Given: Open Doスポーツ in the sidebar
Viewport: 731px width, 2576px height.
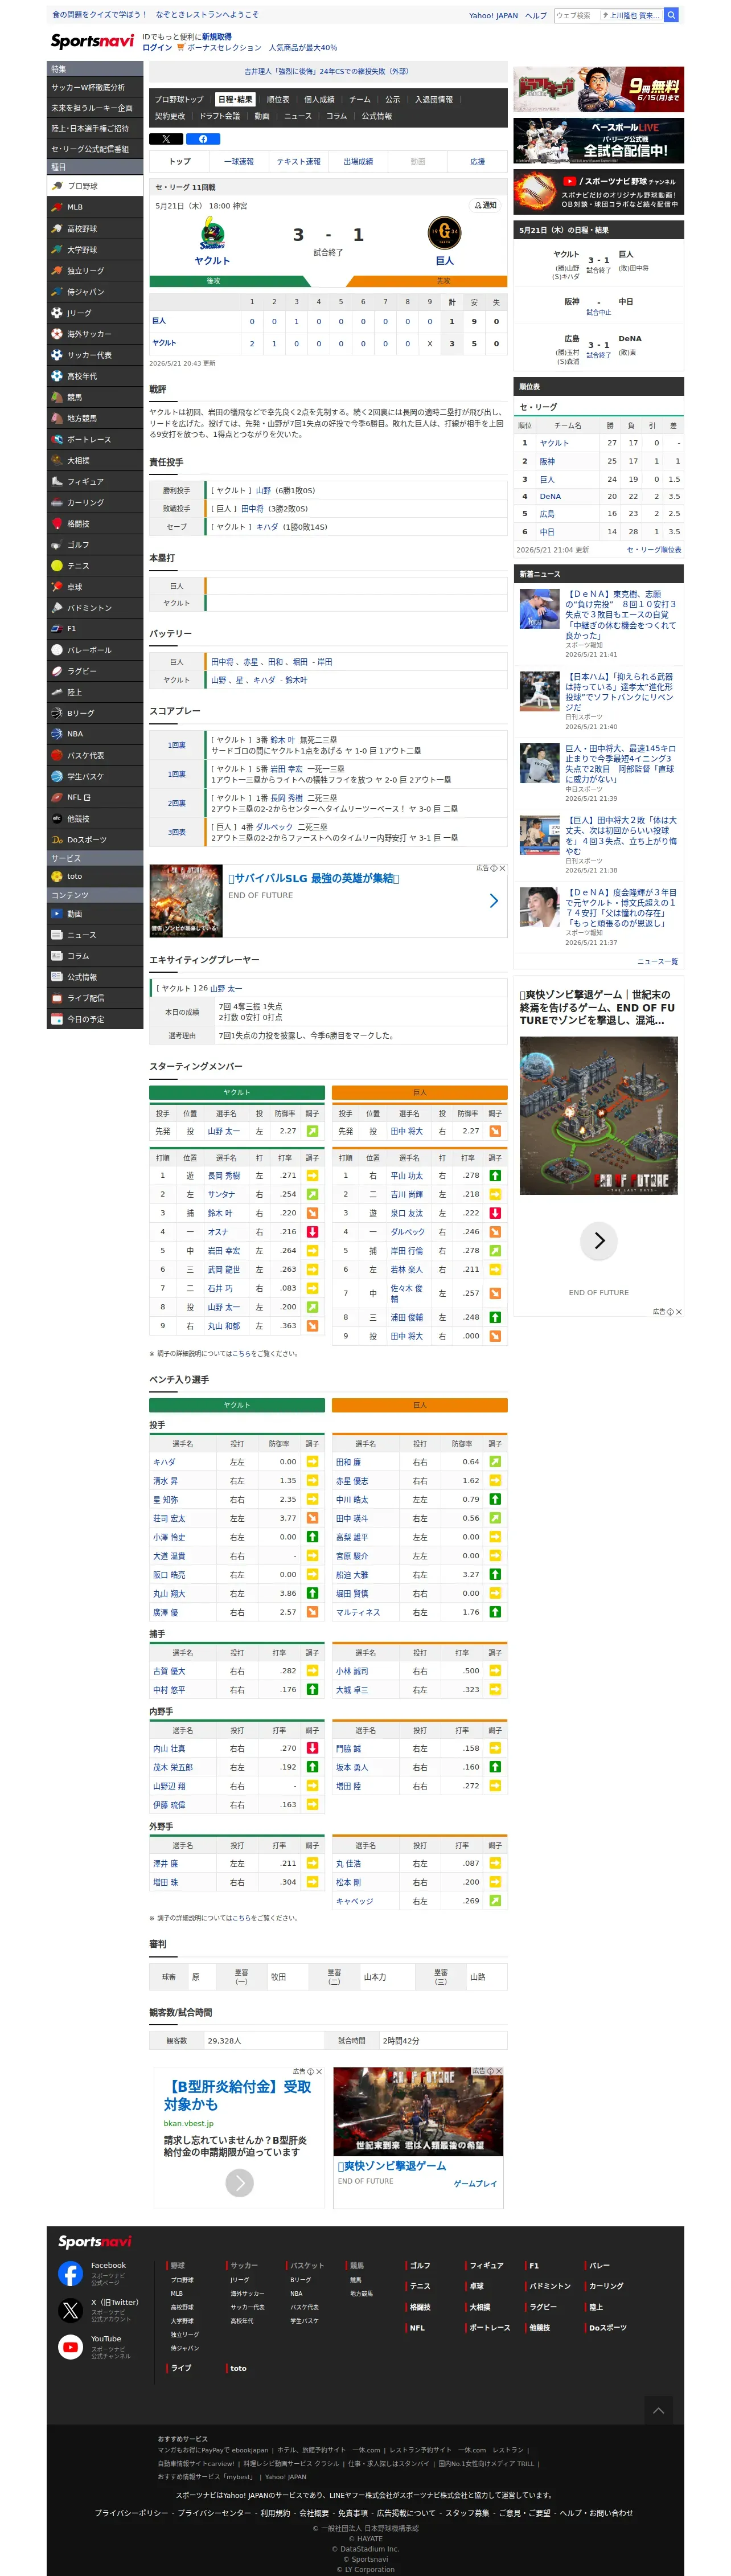Looking at the screenshot, I should [95, 839].
